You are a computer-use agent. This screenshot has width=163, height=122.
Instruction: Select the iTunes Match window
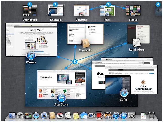pyautogui.click(x=31, y=40)
